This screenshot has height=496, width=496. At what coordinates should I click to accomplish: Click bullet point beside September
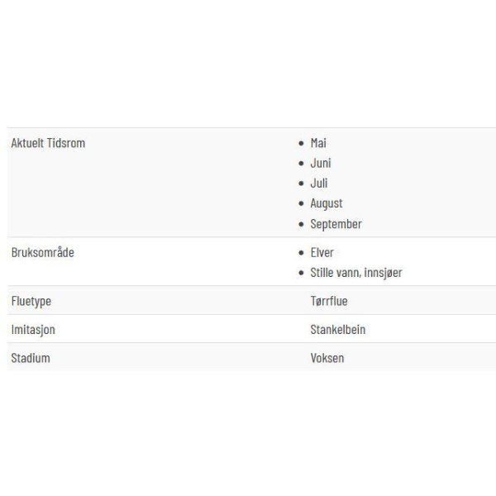tap(301, 224)
